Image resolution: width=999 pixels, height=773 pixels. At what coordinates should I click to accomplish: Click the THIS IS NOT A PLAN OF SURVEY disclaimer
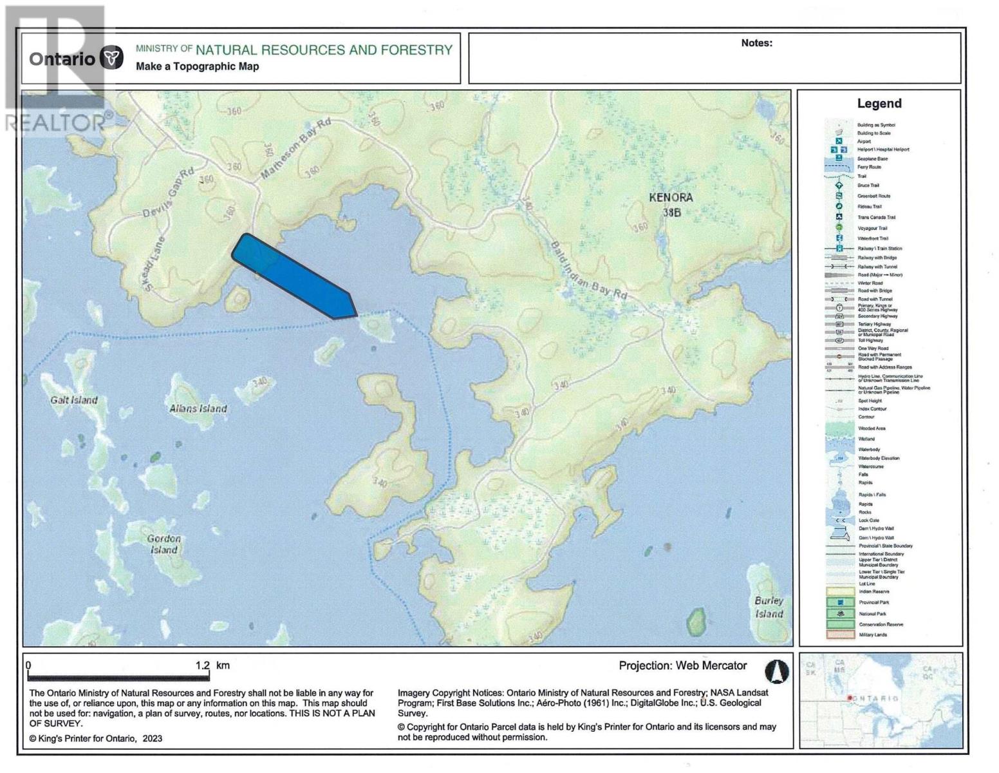pyautogui.click(x=202, y=718)
